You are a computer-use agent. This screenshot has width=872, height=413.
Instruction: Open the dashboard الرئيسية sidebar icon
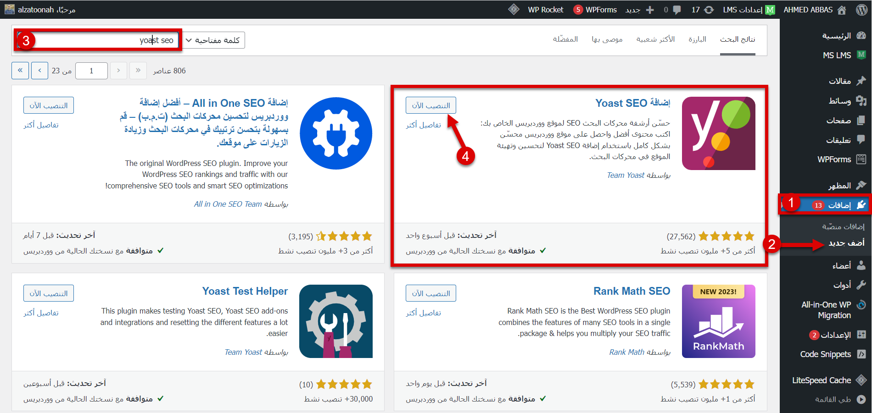pyautogui.click(x=861, y=36)
